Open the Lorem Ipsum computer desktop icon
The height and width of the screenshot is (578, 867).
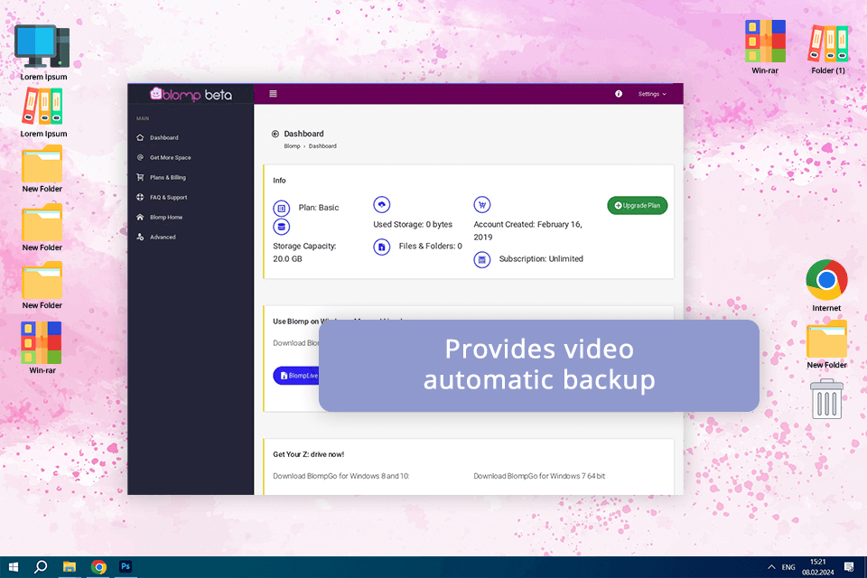point(43,52)
